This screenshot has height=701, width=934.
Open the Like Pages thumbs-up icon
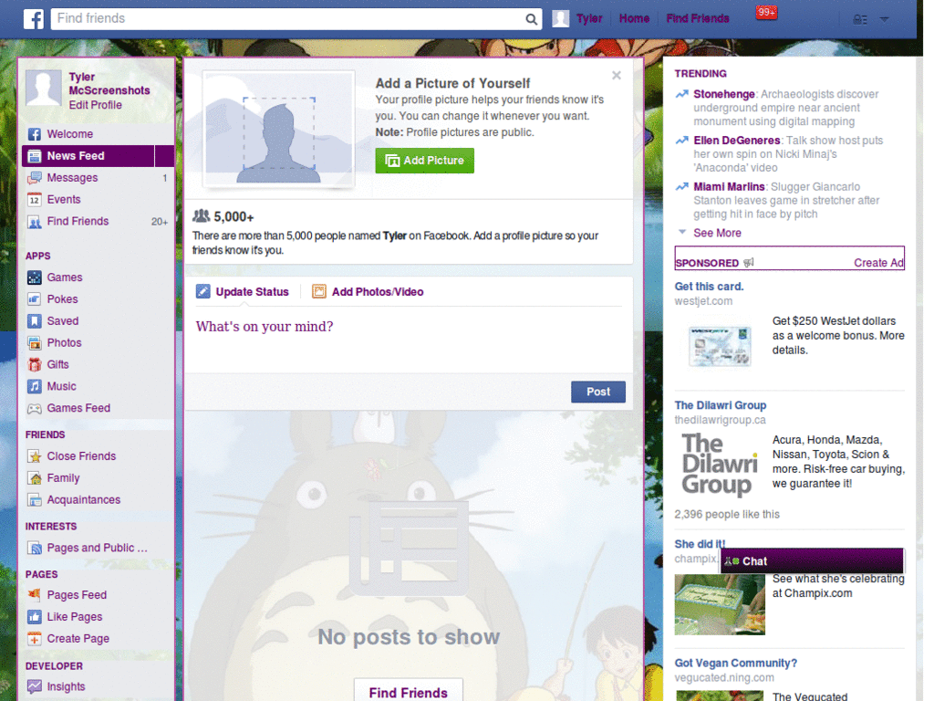tap(35, 617)
